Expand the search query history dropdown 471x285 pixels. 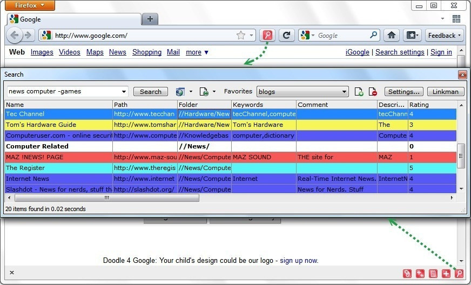point(124,92)
